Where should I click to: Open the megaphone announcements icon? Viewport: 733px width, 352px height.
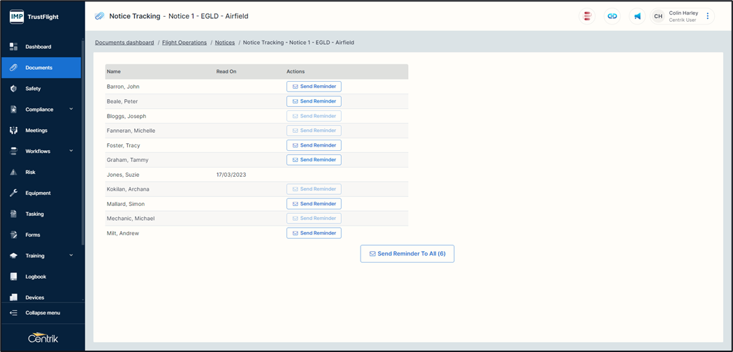(637, 16)
